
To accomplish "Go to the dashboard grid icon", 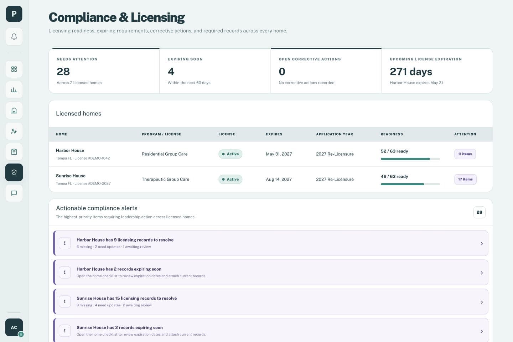I will [14, 69].
